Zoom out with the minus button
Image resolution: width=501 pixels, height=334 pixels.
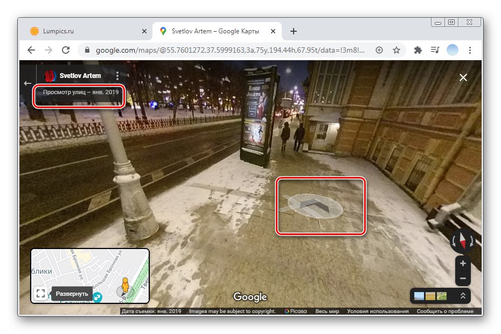point(463,279)
